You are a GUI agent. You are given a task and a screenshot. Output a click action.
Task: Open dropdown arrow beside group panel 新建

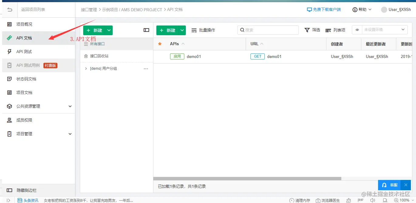coord(109,30)
